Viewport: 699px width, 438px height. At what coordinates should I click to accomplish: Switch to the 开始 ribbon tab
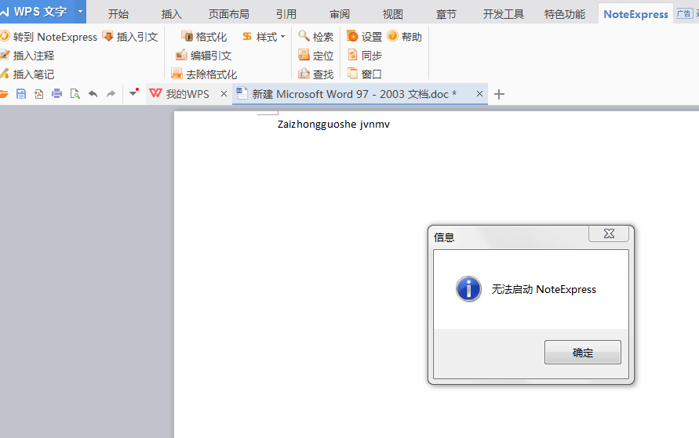118,14
